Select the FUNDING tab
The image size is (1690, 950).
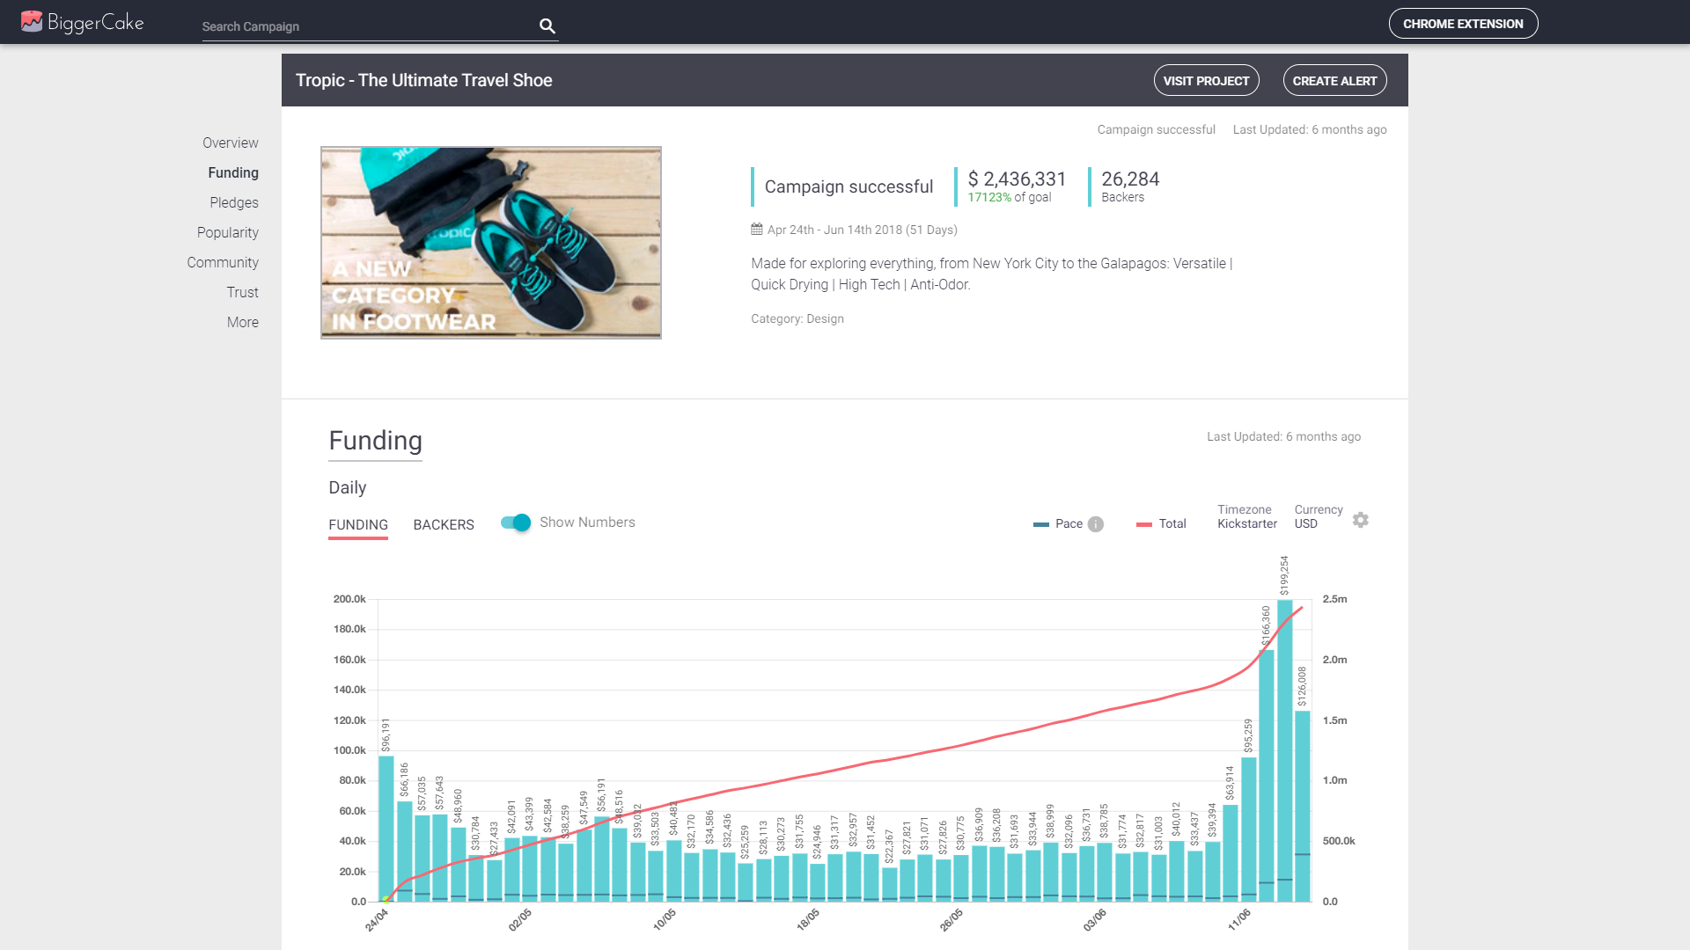pos(357,525)
